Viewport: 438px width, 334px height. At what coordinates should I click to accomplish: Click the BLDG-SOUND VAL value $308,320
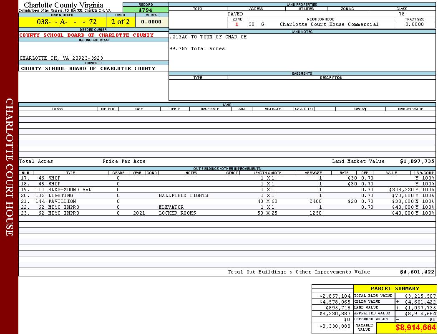(x=401, y=190)
